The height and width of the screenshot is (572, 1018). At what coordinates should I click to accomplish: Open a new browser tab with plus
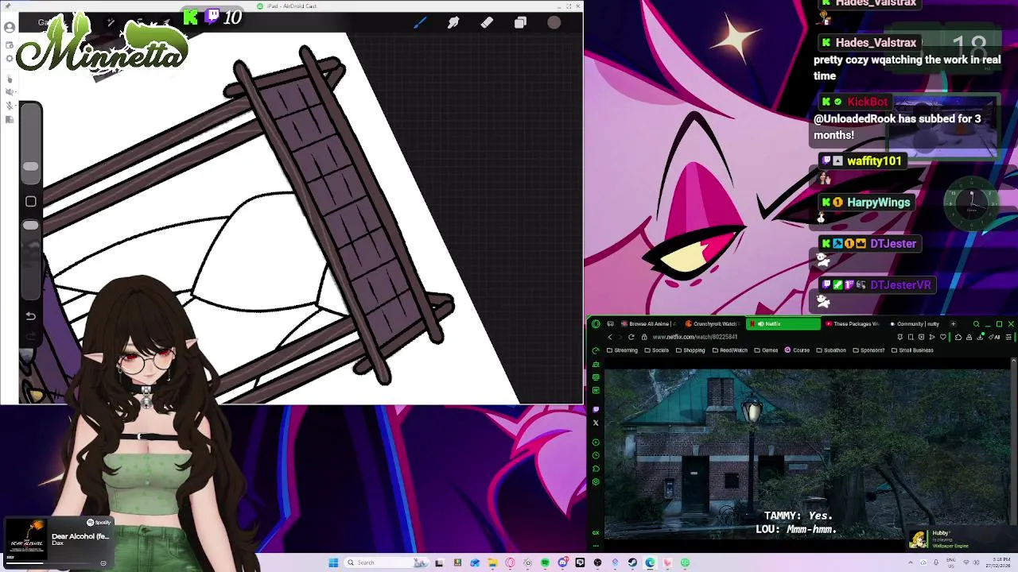[x=954, y=324]
